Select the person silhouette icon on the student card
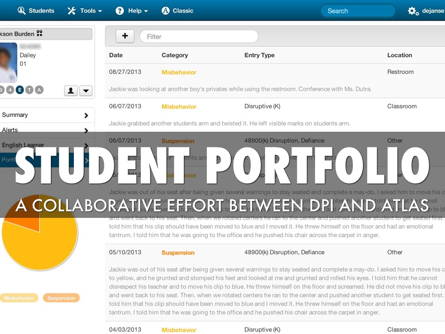The image size is (445, 334). [71, 90]
